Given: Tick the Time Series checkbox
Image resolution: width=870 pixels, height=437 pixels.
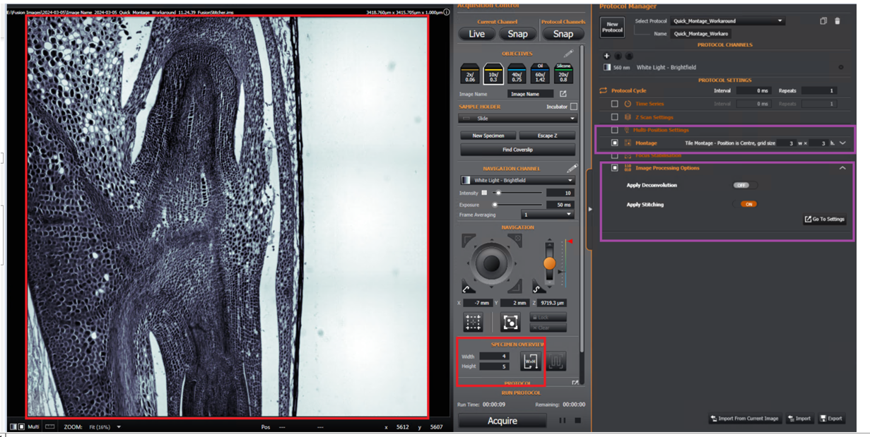Looking at the screenshot, I should [x=615, y=104].
